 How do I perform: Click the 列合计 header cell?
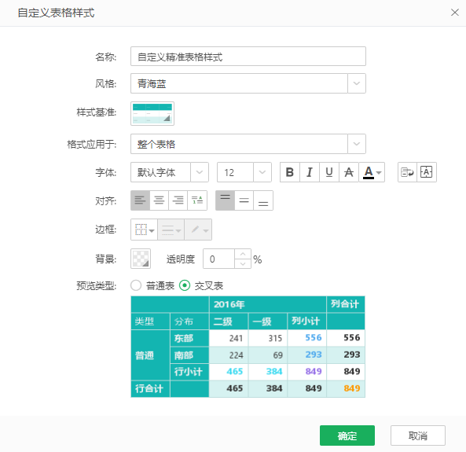346,304
